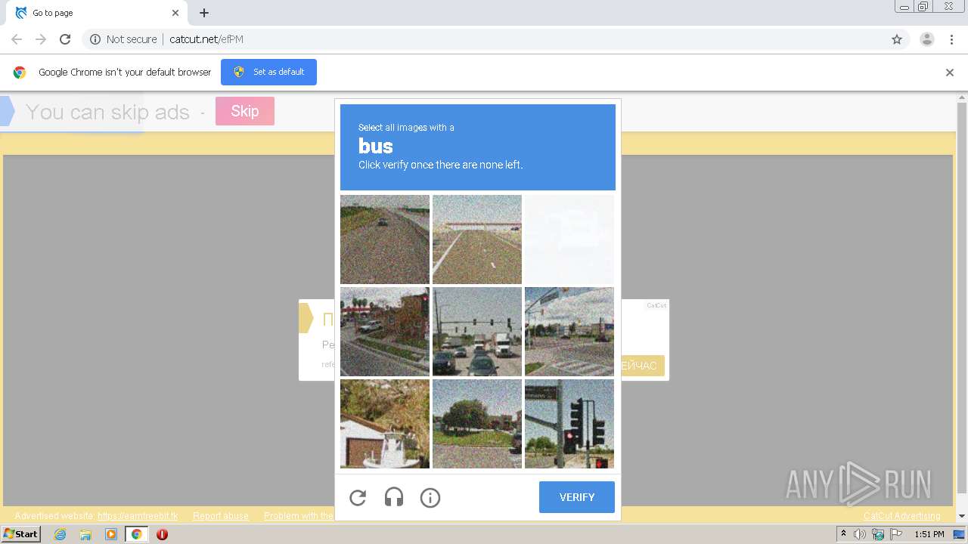Close the 'Go to page' tab
968x544 pixels.
[x=175, y=13]
